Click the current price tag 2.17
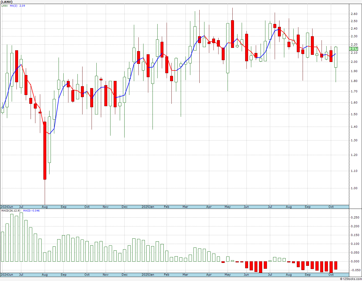 point(354,49)
